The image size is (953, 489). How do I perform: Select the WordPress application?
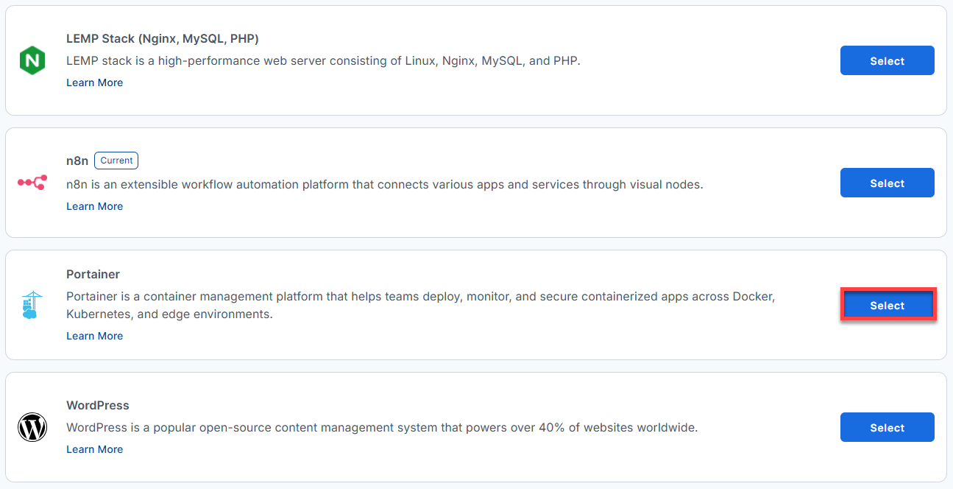click(x=887, y=427)
